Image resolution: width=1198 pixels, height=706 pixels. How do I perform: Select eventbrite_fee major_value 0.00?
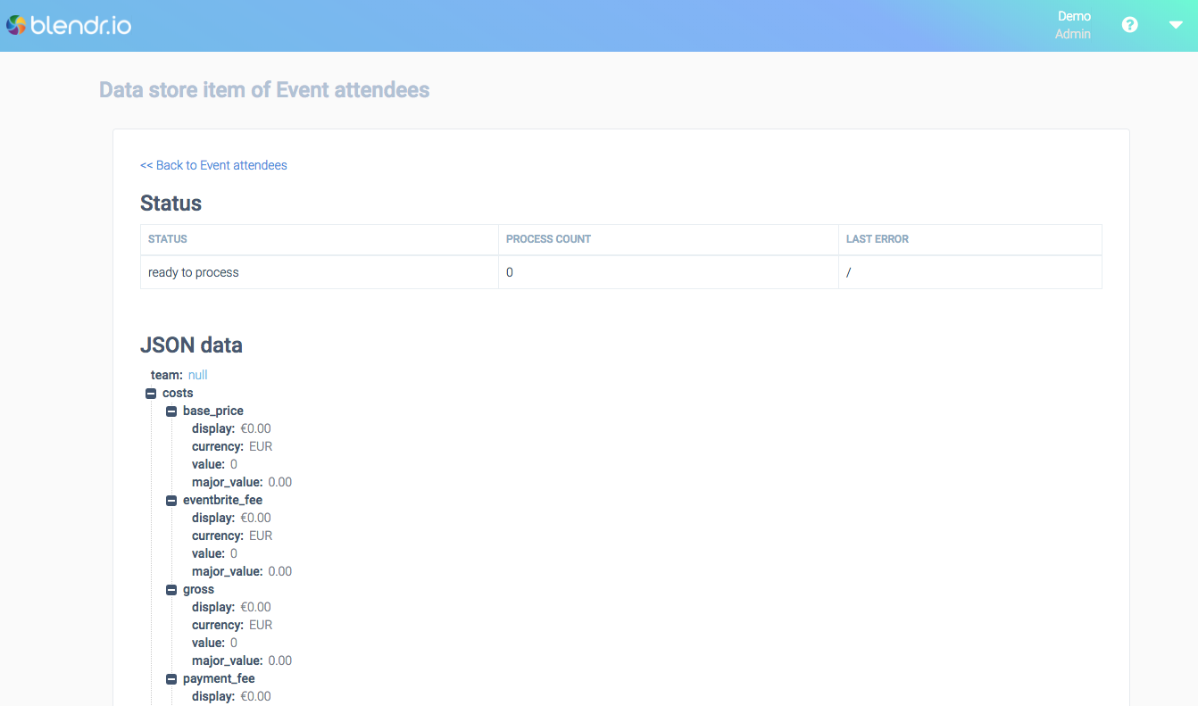[x=280, y=571]
